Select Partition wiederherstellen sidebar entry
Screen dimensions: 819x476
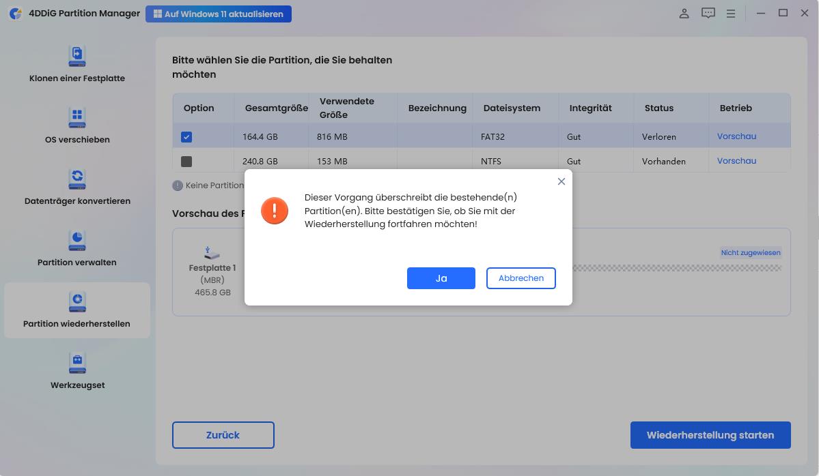[77, 310]
